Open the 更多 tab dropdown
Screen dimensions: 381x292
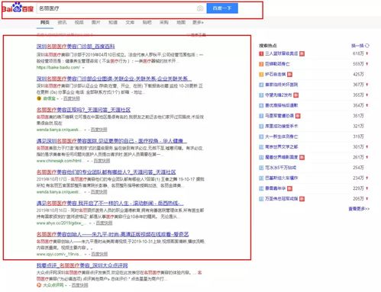click(198, 22)
